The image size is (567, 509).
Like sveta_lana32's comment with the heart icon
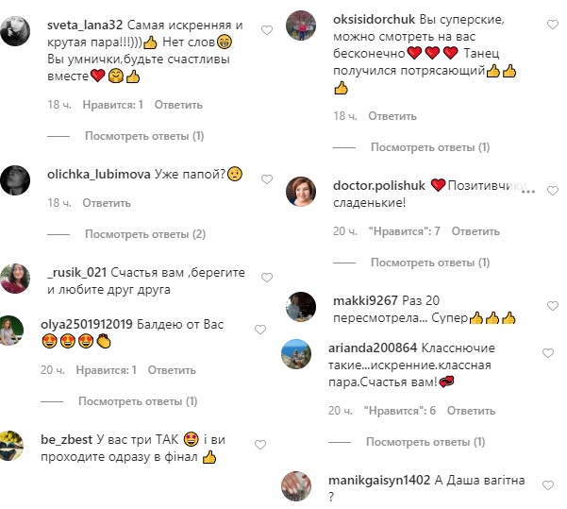click(x=267, y=30)
